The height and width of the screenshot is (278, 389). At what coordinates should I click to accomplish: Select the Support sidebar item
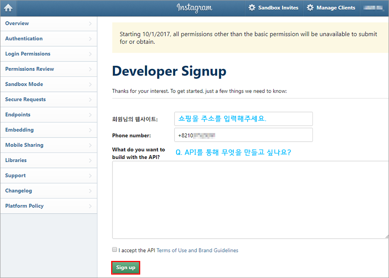(x=49, y=176)
